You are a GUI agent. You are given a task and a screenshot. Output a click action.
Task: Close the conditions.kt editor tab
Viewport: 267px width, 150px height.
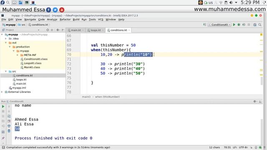click(x=129, y=30)
